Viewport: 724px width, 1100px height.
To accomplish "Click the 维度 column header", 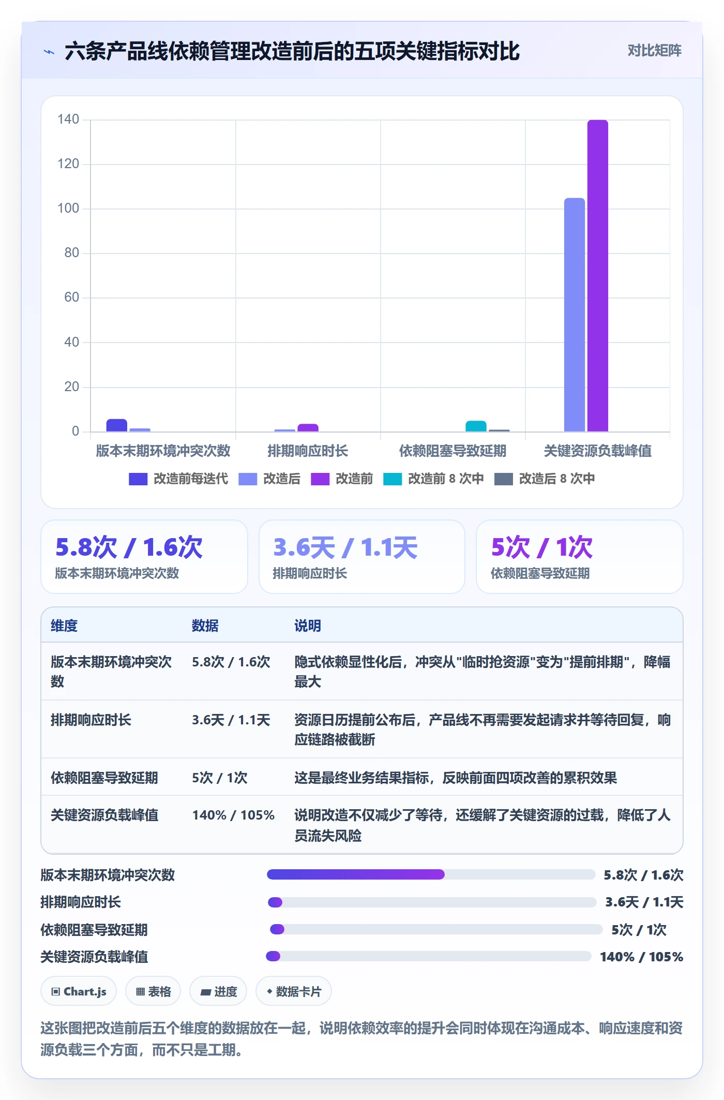I will point(64,626).
